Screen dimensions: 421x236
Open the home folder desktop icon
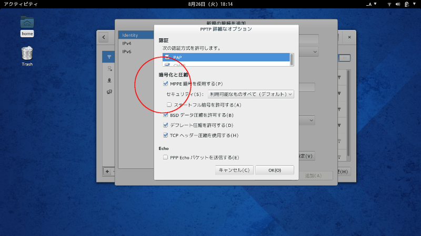(x=27, y=26)
